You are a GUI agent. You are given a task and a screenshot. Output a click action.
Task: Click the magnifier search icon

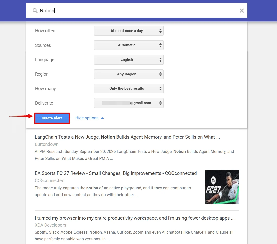(35, 11)
